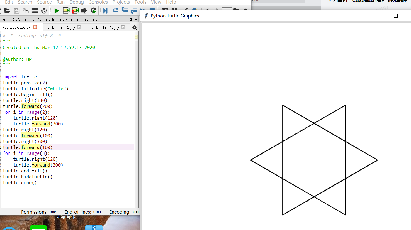This screenshot has height=230, width=411.
Task: Click the Save file floppy icon
Action: pos(17,11)
